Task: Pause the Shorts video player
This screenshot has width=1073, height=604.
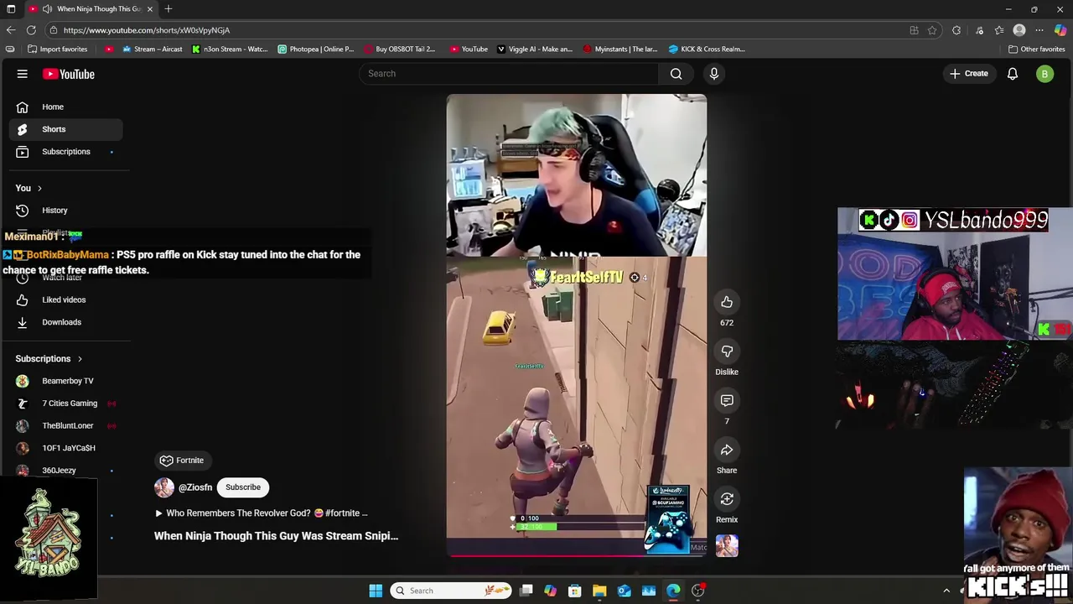Action: [x=577, y=325]
